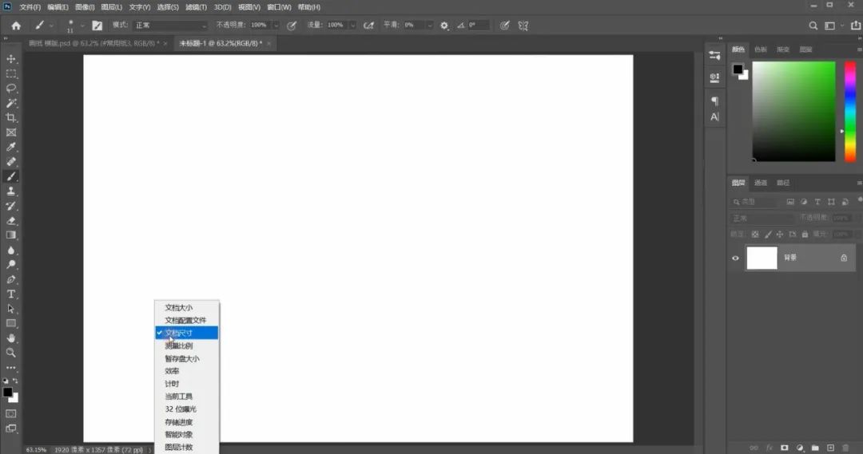Open the brush smoothing options gear
Image resolution: width=863 pixels, height=454 pixels.
pos(444,26)
